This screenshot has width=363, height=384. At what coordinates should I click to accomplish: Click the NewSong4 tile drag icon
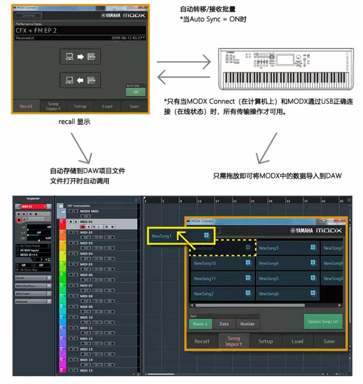pyautogui.click(x=313, y=263)
